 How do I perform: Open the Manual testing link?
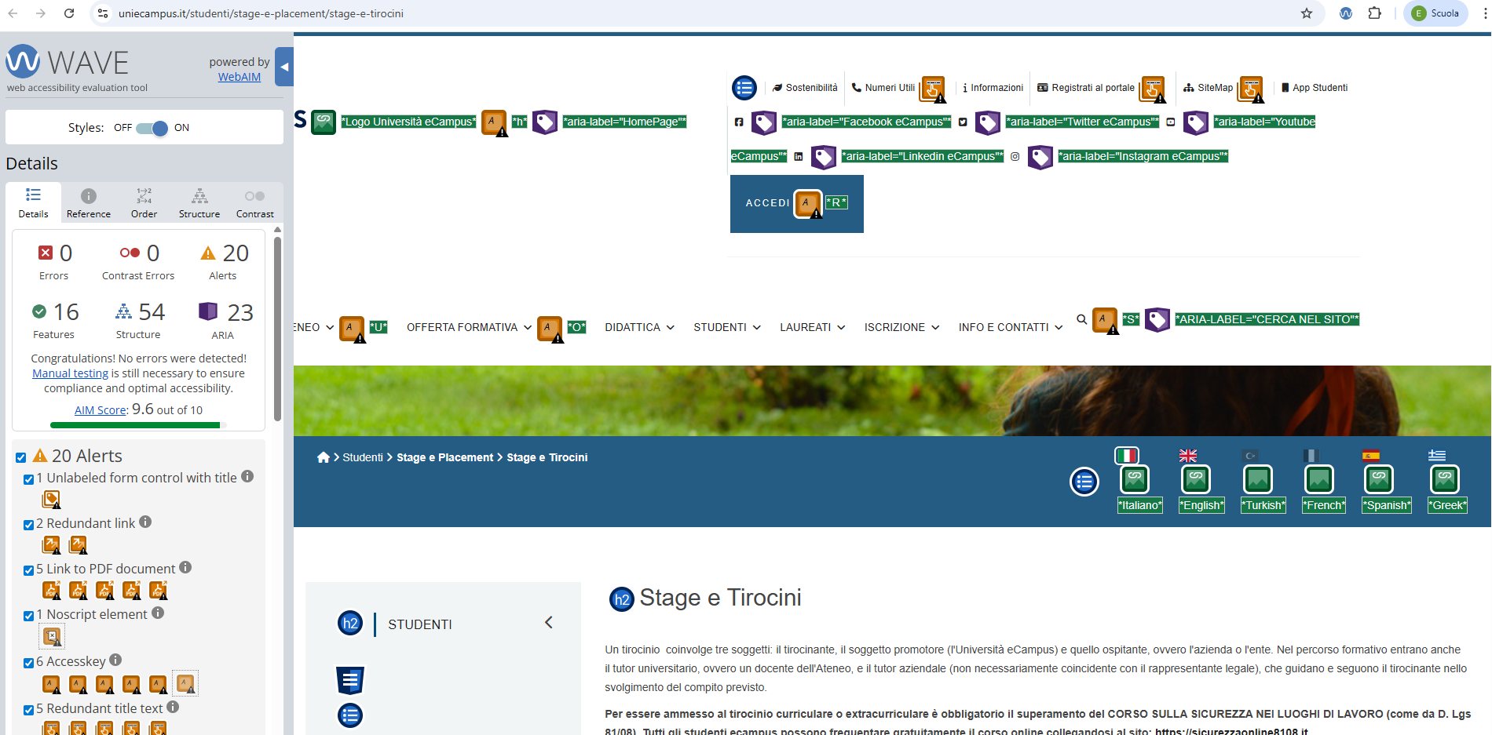(70, 373)
